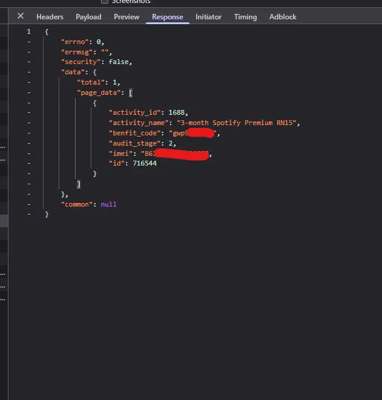Click the opening bracket after page_data
This screenshot has width=382, height=400.
click(131, 92)
